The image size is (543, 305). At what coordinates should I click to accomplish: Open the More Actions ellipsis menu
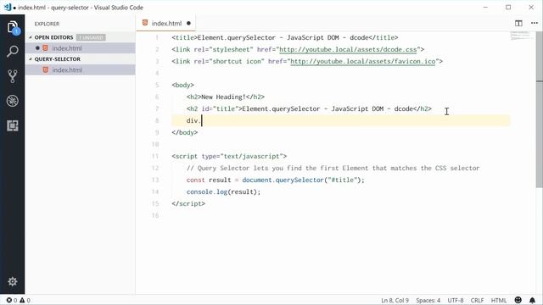point(535,23)
